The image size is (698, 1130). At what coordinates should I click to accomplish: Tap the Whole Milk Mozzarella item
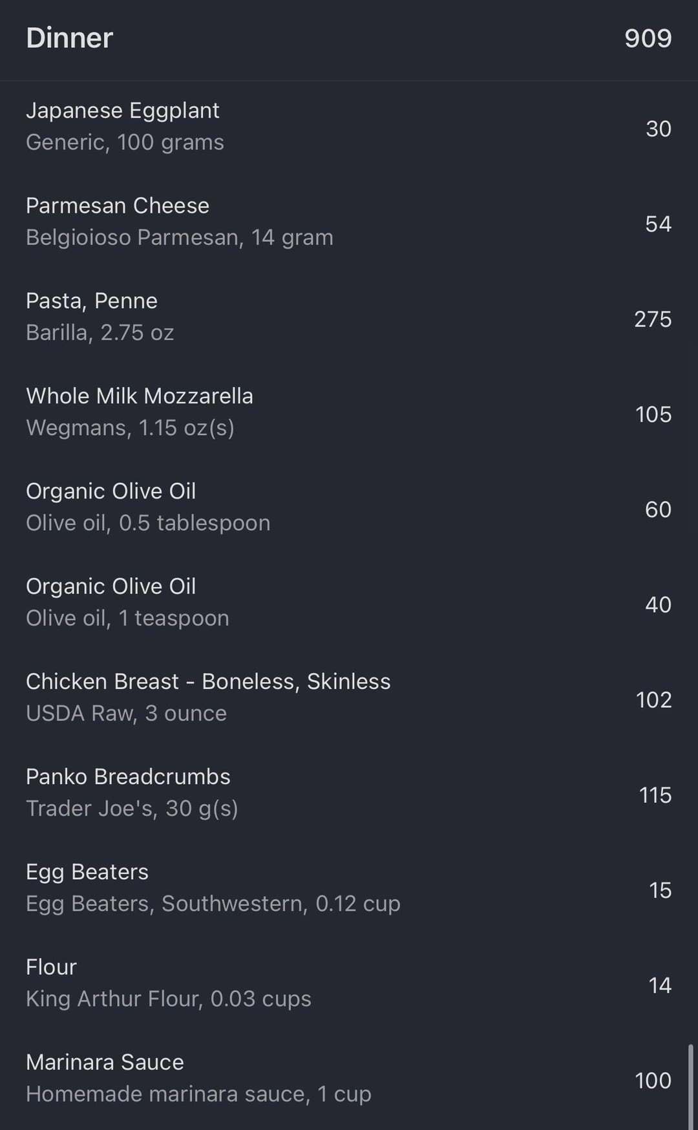tap(140, 396)
